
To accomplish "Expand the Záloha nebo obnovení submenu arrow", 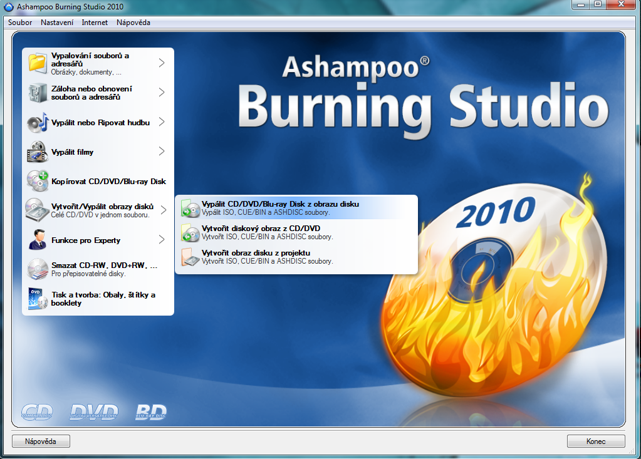I will [x=162, y=92].
